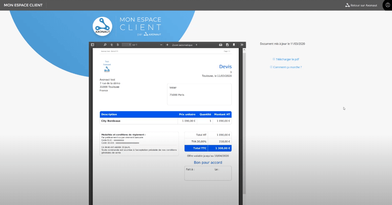The width and height of the screenshot is (392, 205).
Task: Click the Total HT label
Action: point(201,135)
